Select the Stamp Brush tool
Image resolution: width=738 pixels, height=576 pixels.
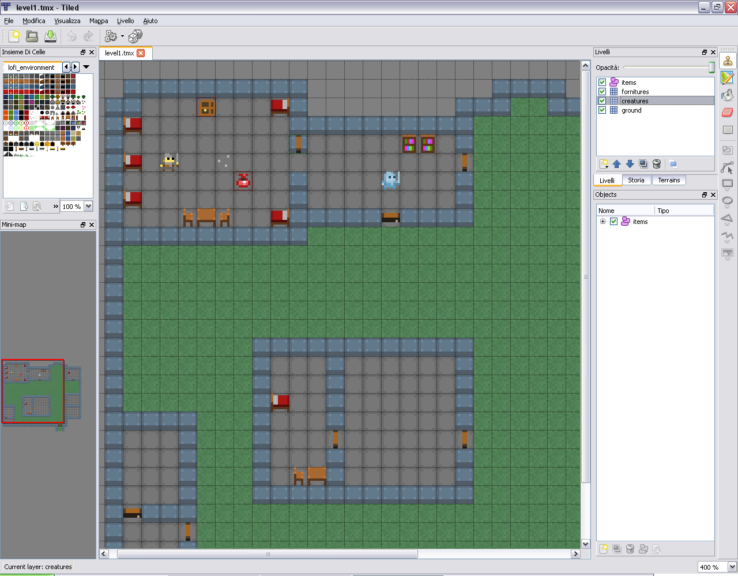click(x=728, y=61)
